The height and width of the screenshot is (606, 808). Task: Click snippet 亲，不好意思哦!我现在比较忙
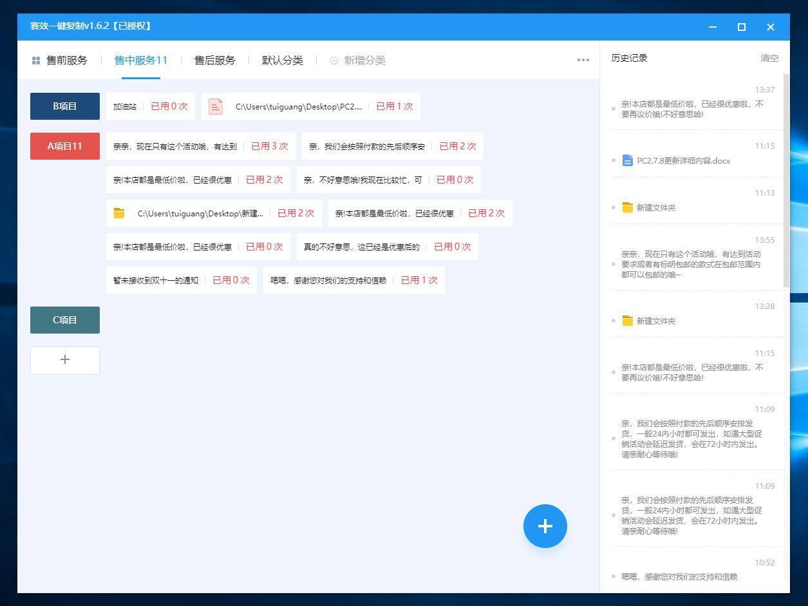click(x=389, y=180)
